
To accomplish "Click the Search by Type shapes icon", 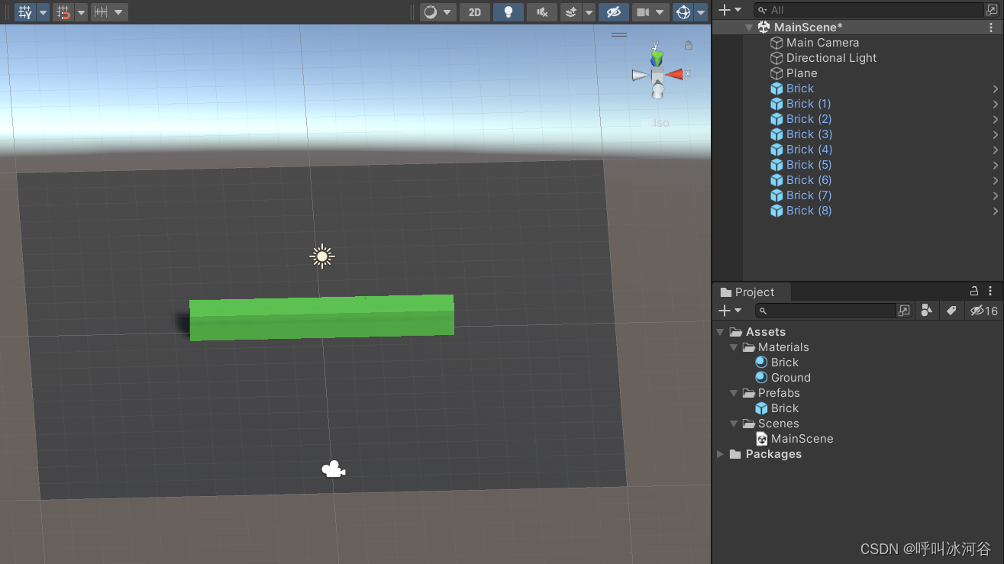I will coord(926,311).
